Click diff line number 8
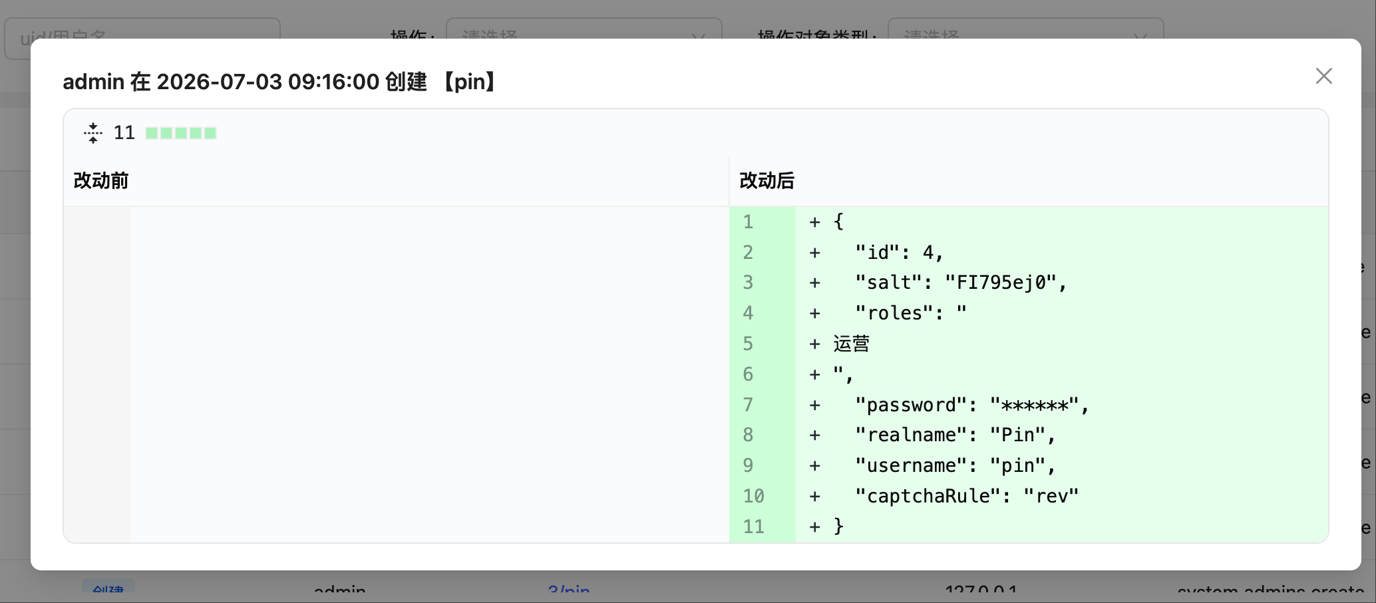 pyautogui.click(x=749, y=435)
